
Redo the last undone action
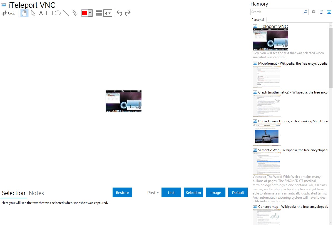pos(128,13)
